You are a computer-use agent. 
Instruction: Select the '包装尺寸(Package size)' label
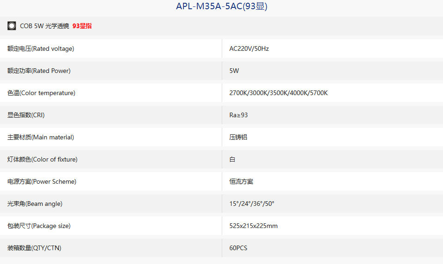click(39, 226)
